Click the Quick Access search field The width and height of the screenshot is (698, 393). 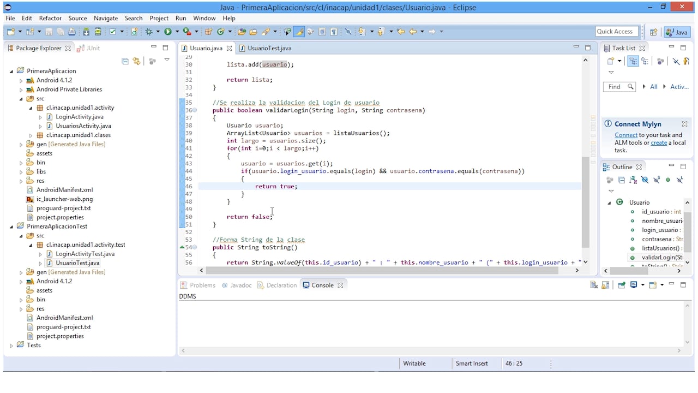[x=617, y=32]
